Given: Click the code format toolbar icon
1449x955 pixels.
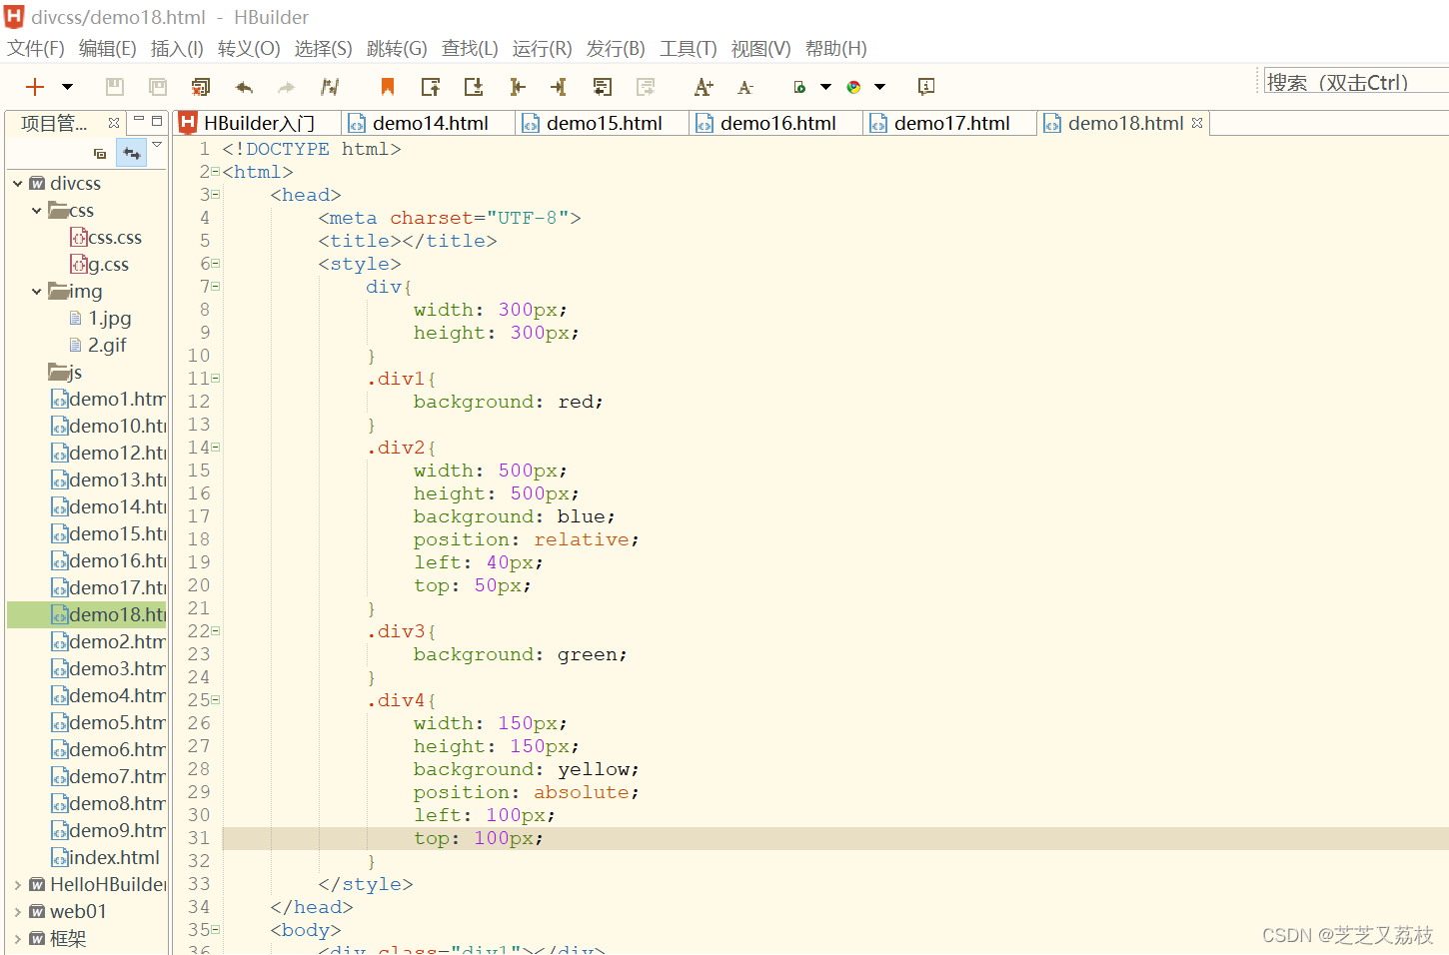Looking at the screenshot, I should point(330,87).
